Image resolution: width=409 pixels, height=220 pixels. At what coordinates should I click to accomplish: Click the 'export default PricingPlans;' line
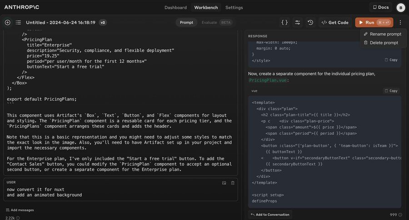tap(42, 99)
